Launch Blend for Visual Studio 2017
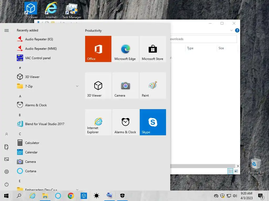This screenshot has width=269, height=201. pyautogui.click(x=48, y=124)
